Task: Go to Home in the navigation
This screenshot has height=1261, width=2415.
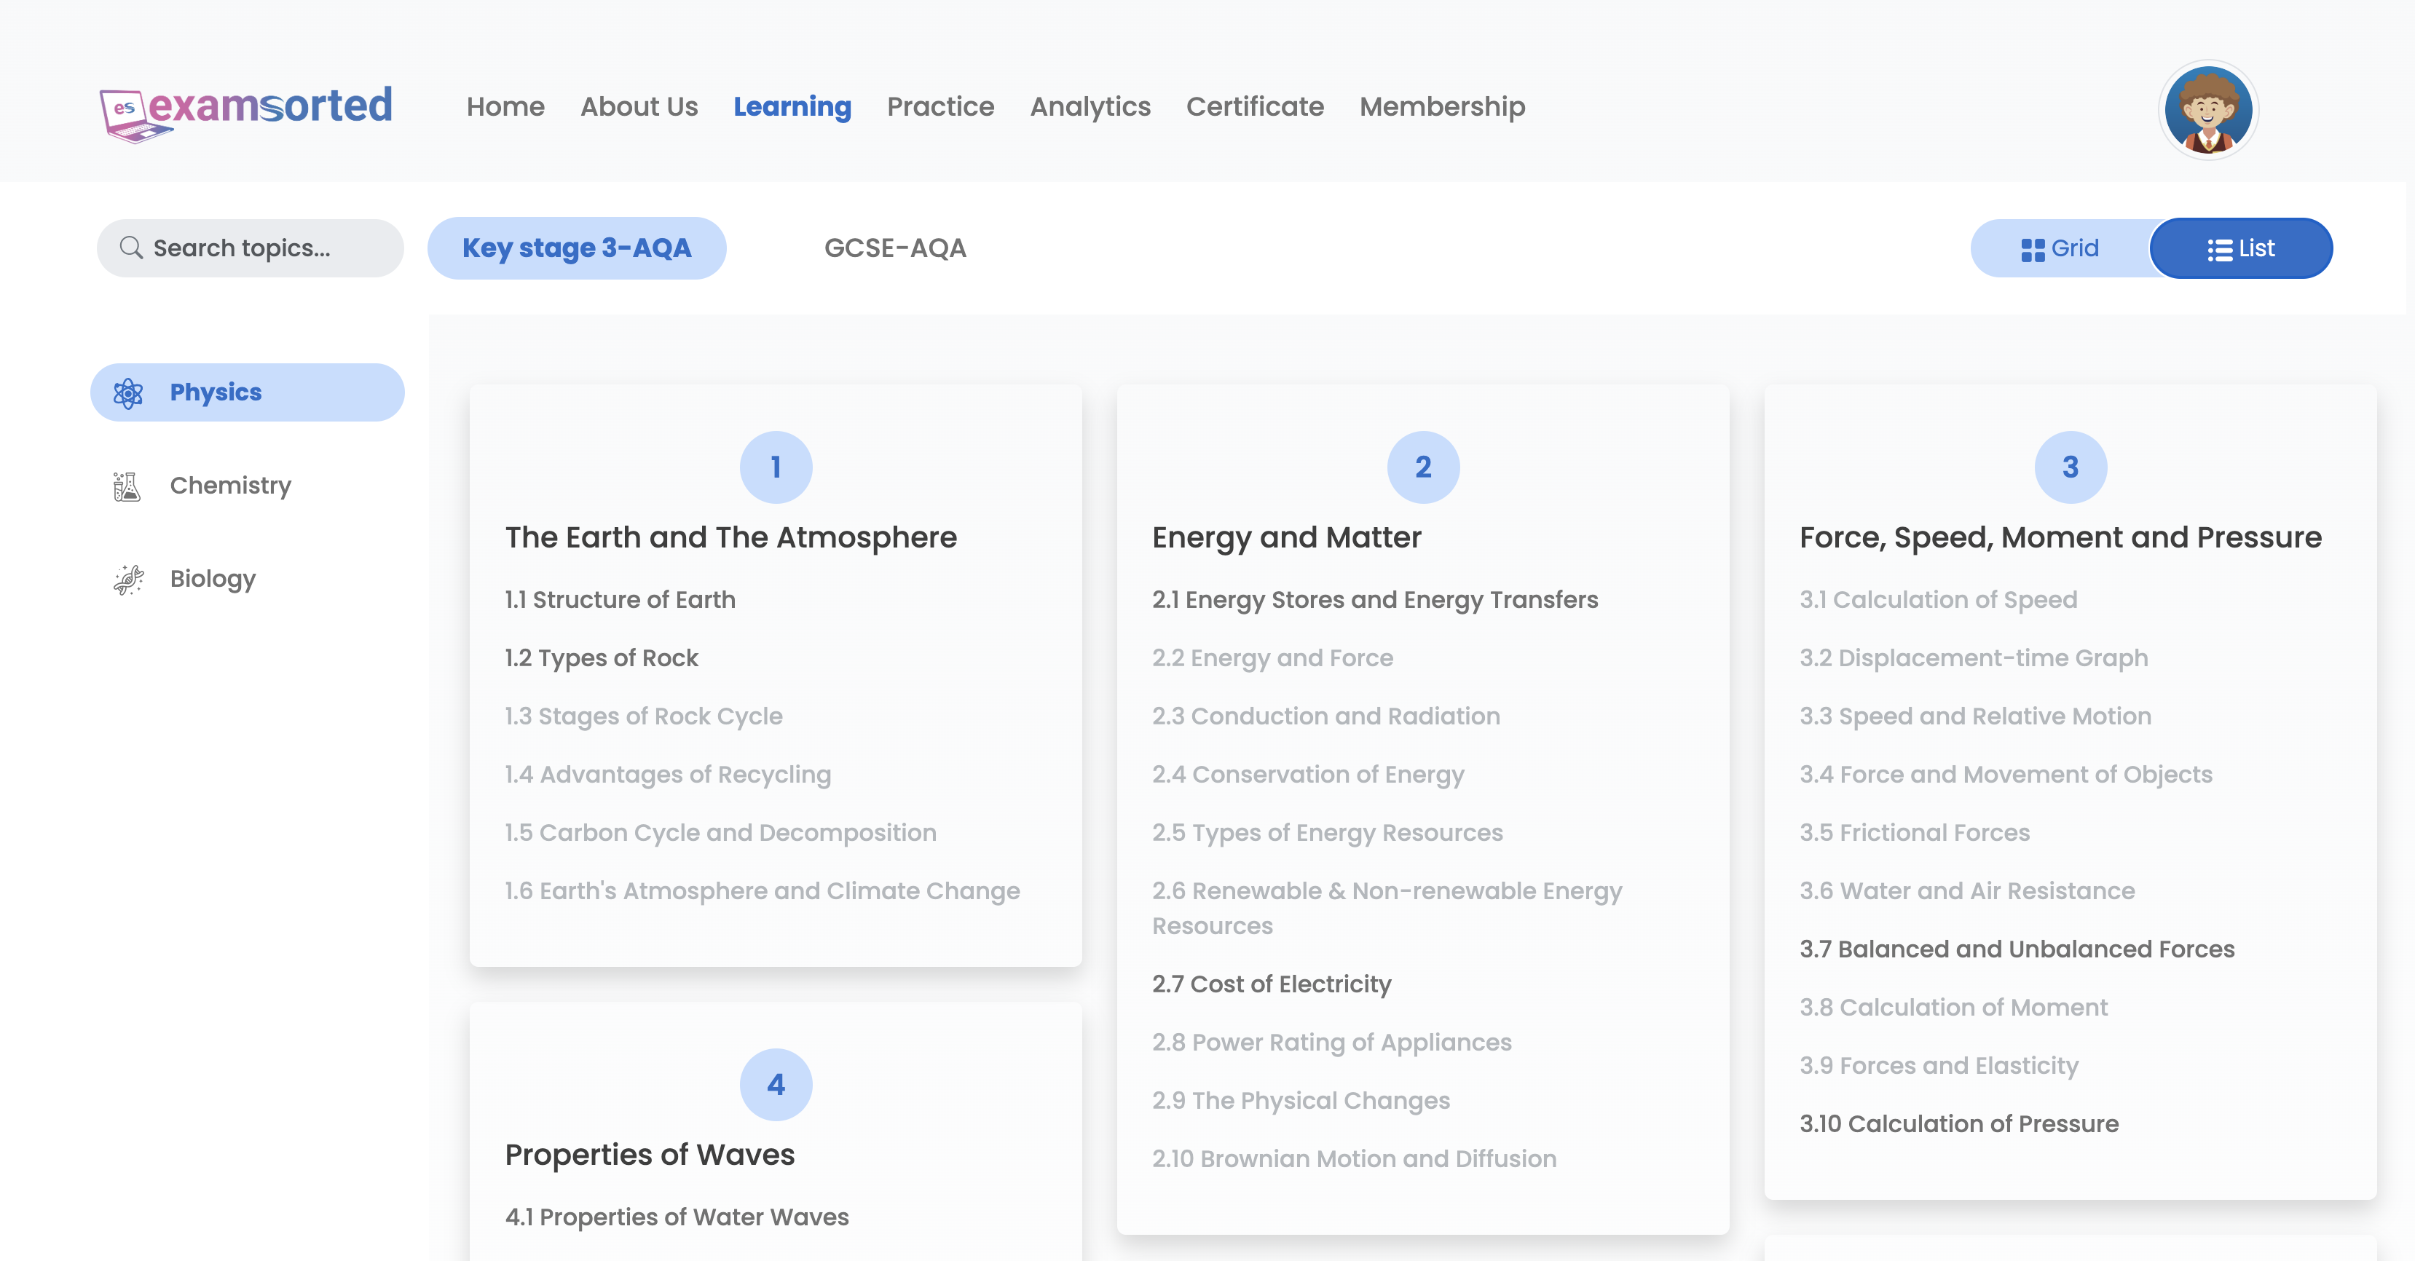Action: pyautogui.click(x=505, y=107)
